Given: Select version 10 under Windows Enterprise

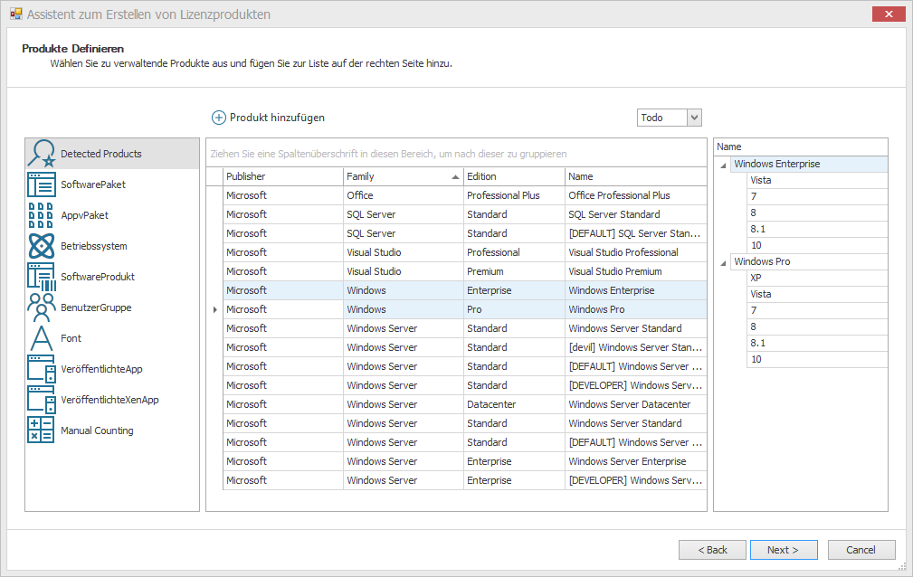Looking at the screenshot, I should pos(817,246).
